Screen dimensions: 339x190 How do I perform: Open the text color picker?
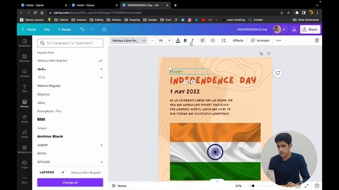coord(178,41)
